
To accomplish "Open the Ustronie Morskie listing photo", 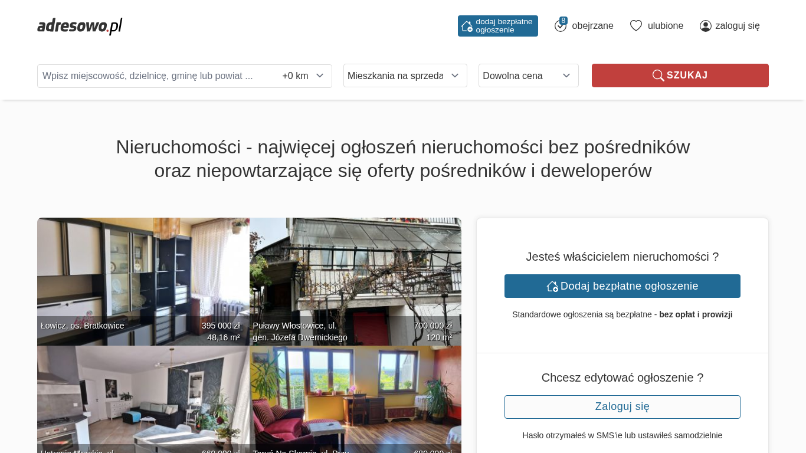I will [x=143, y=399].
